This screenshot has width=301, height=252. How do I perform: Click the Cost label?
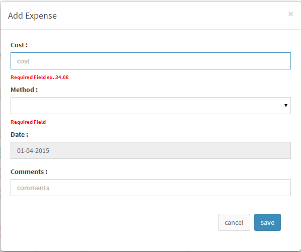pos(19,45)
